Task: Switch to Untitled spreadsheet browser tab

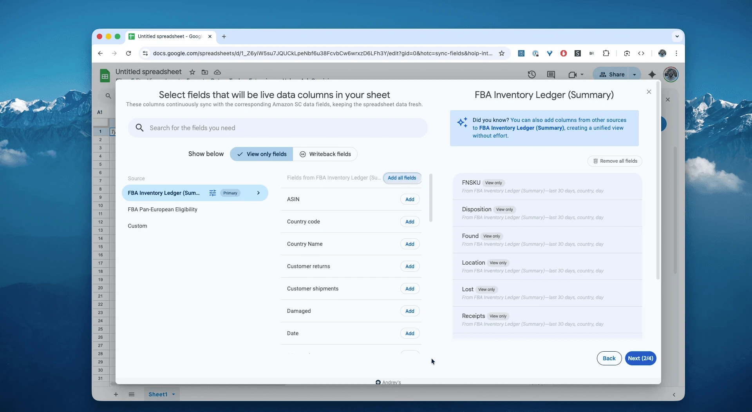Action: (x=170, y=36)
